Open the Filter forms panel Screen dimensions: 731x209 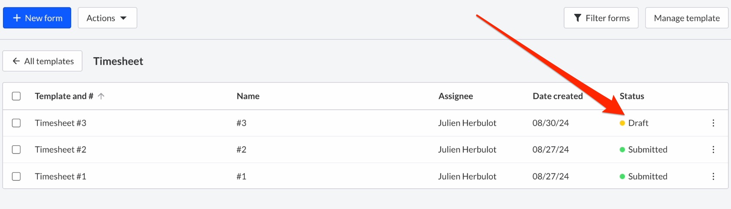click(x=601, y=18)
